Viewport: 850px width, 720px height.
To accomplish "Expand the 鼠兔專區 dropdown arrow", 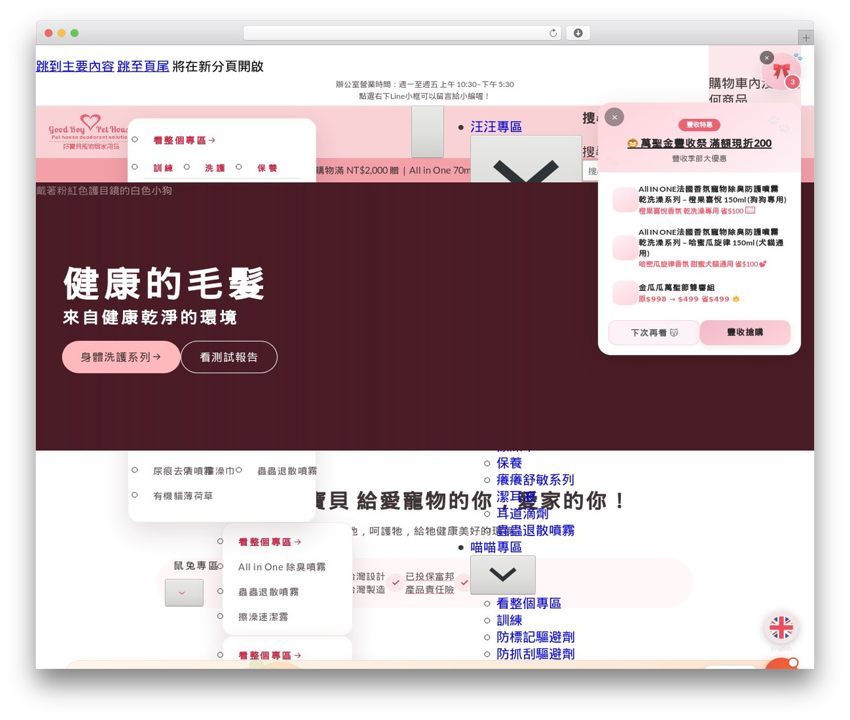I will 184,593.
